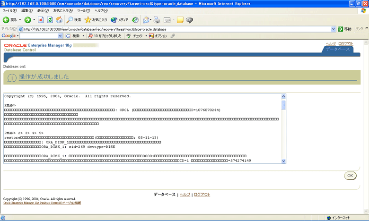The width and height of the screenshot is (369, 221).
Task: Open the File (ファイル) menu
Action: tap(9, 10)
